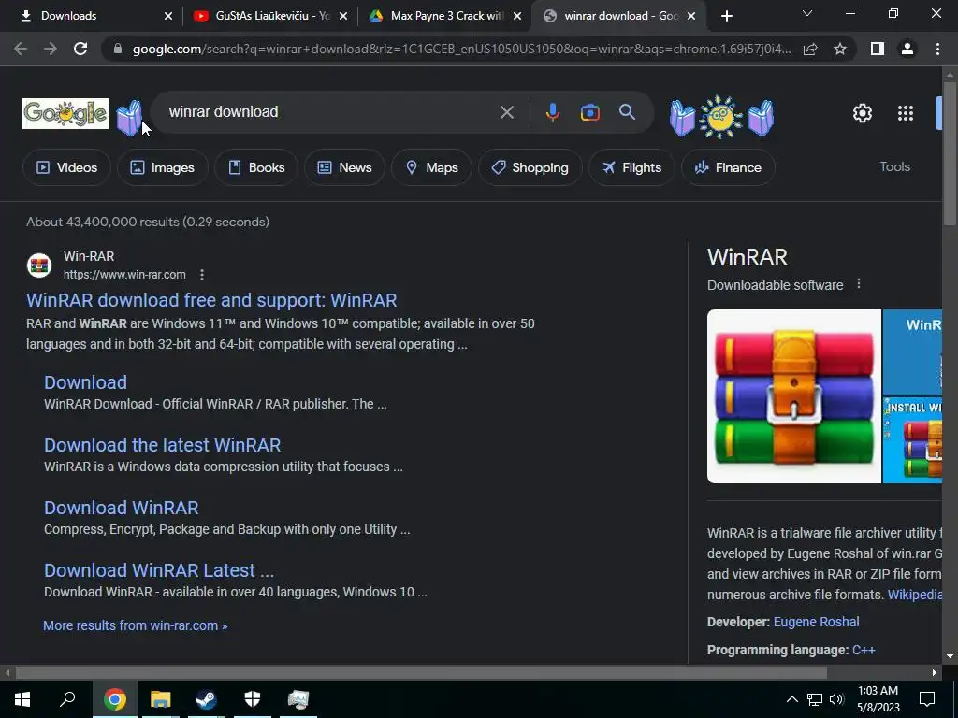Open Eugene Roshal developer link
958x718 pixels.
[x=816, y=622]
